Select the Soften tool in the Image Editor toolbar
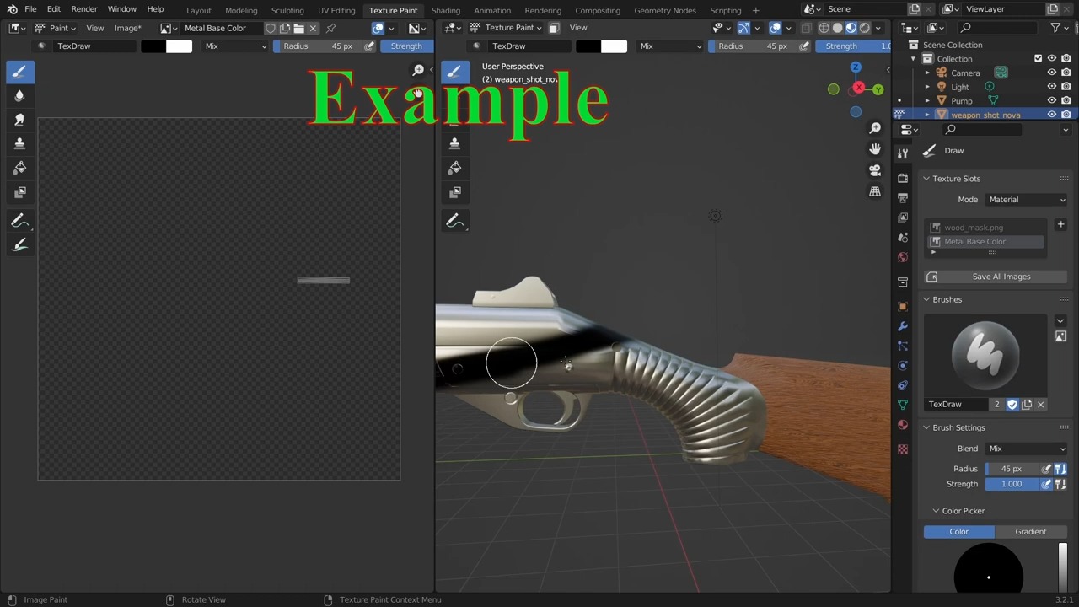This screenshot has width=1079, height=607. pos(19,95)
